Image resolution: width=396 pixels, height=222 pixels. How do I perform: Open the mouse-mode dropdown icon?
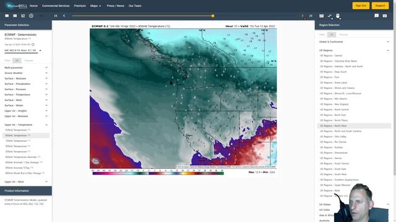coord(338,16)
